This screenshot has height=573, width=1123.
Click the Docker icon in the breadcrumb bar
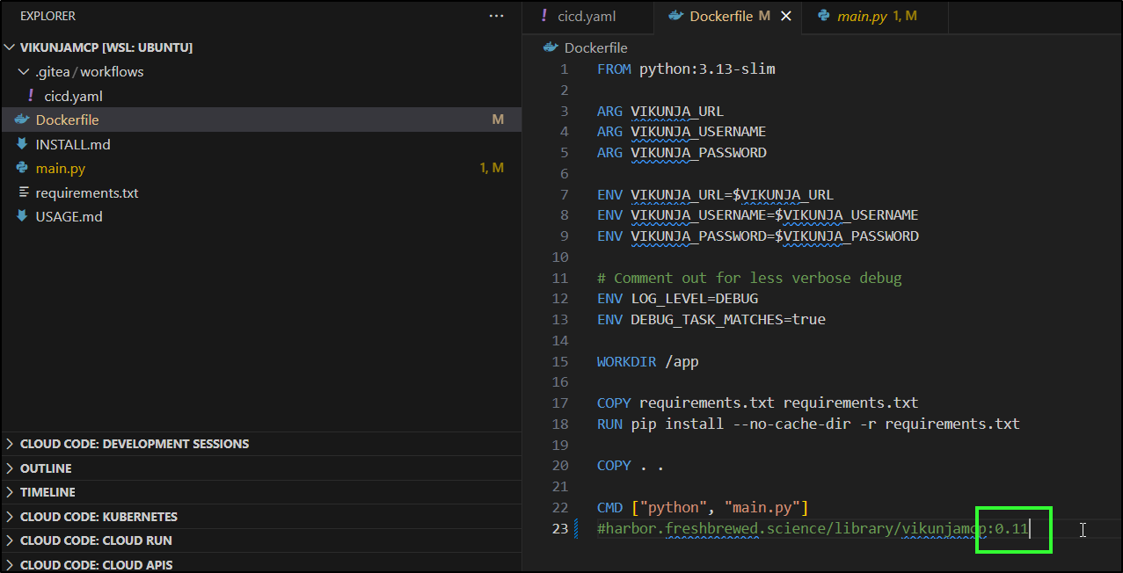(x=551, y=47)
